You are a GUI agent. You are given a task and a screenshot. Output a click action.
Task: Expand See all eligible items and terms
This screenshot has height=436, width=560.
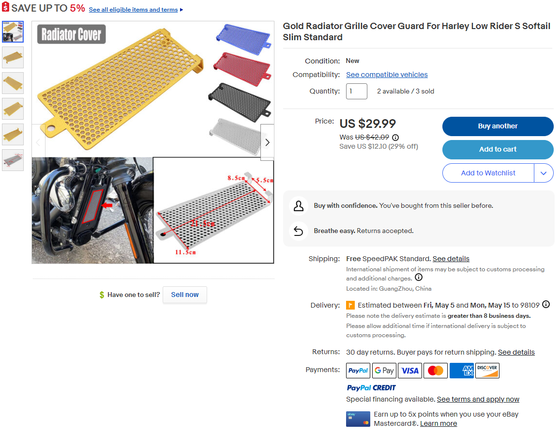point(136,10)
